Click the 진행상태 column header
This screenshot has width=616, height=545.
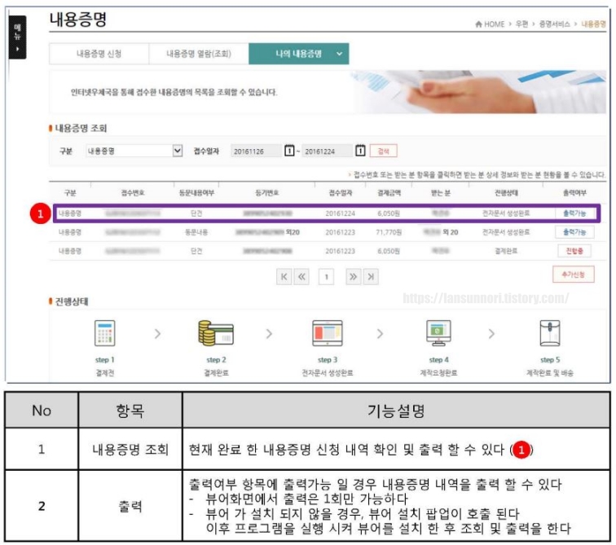506,193
